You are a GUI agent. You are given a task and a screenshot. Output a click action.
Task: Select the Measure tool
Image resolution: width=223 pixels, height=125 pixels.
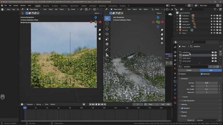(107, 55)
